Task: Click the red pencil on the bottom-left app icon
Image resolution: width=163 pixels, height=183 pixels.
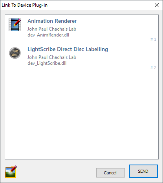Action: coord(13,169)
